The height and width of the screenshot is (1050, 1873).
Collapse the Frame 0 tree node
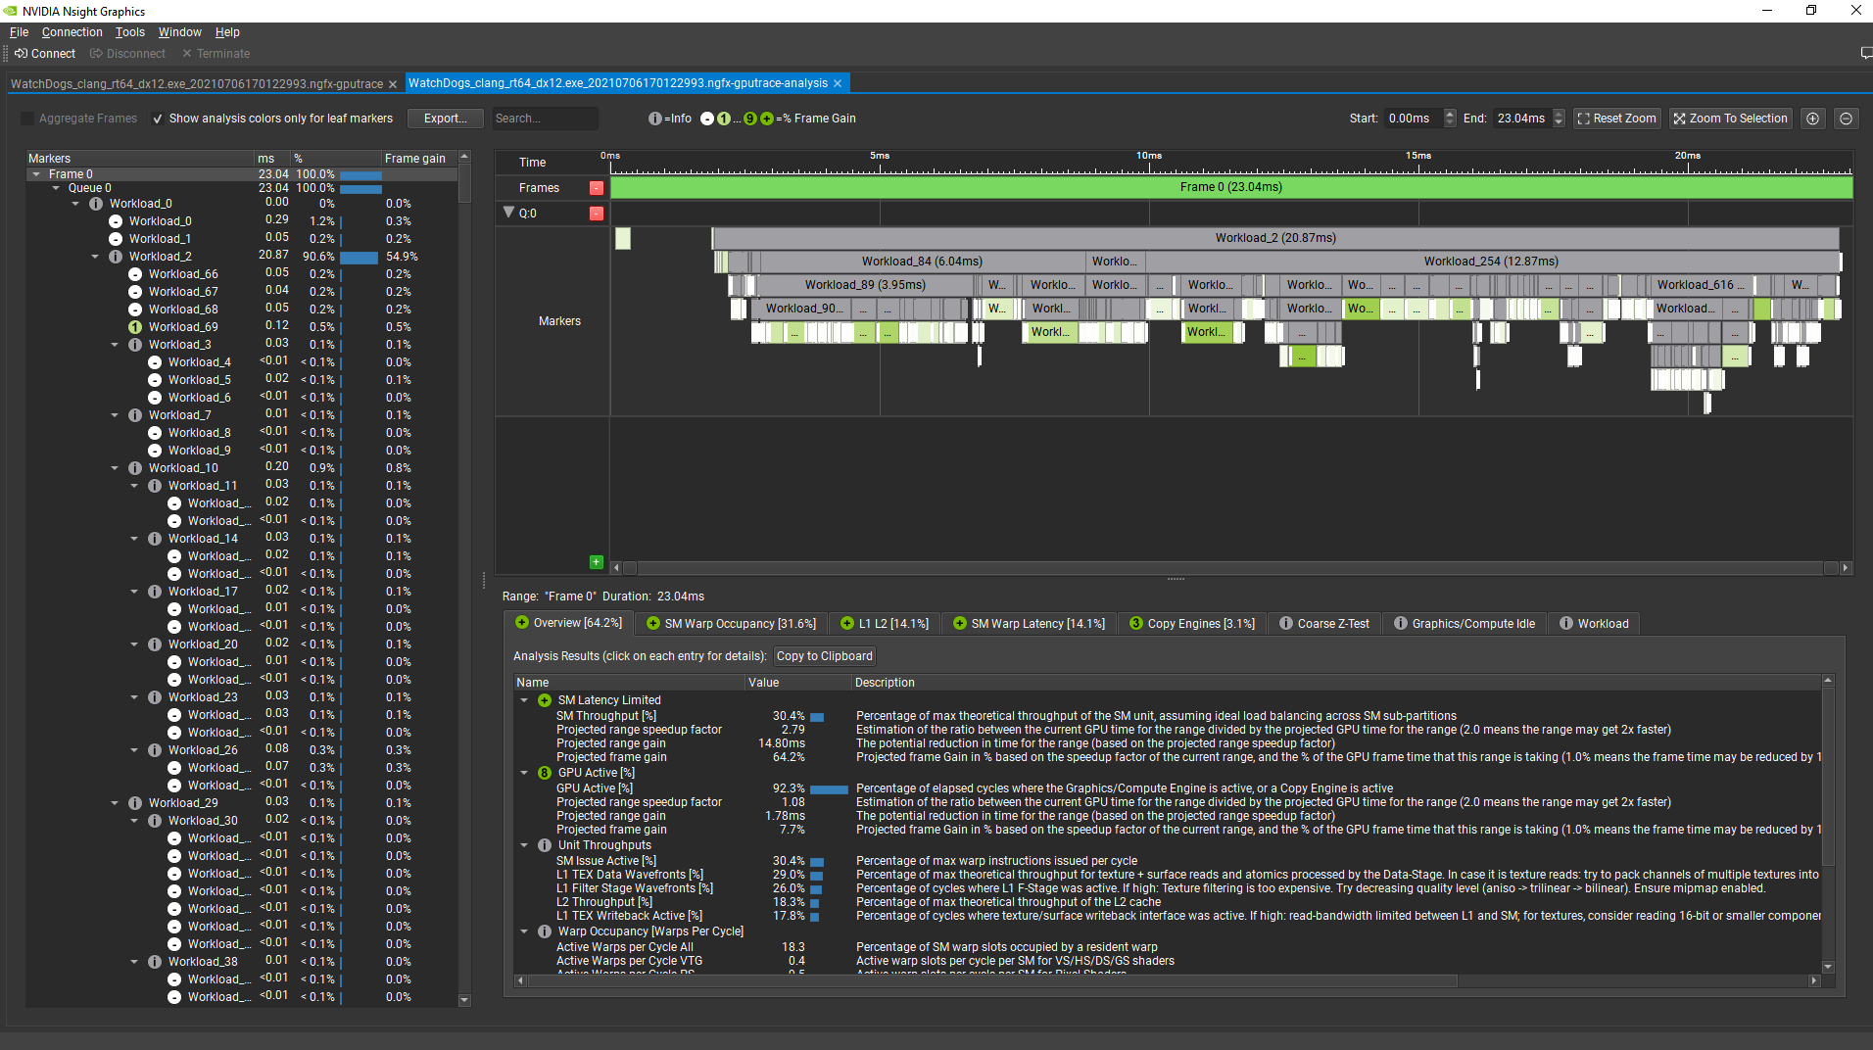tap(36, 174)
